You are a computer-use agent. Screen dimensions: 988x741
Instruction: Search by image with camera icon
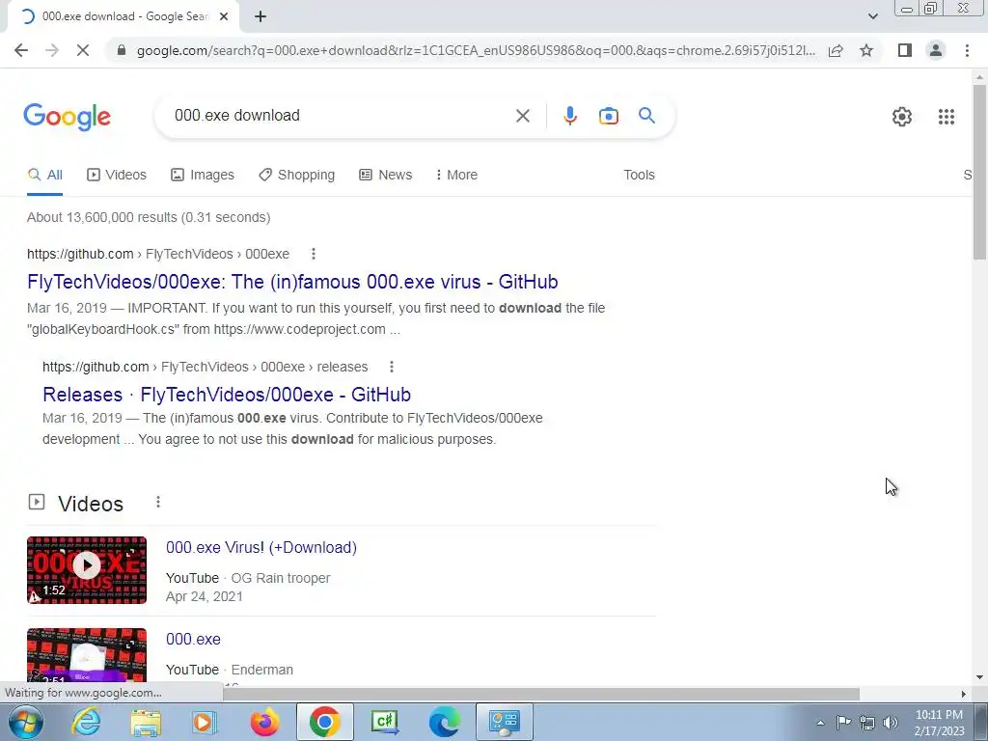coord(608,116)
